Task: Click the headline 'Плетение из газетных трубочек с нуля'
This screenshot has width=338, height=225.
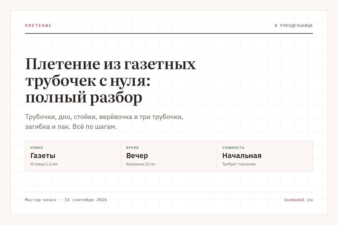Action: tap(111, 81)
